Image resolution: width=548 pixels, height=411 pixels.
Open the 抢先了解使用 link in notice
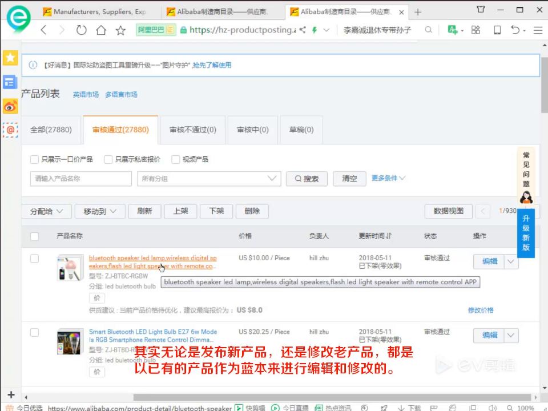212,65
